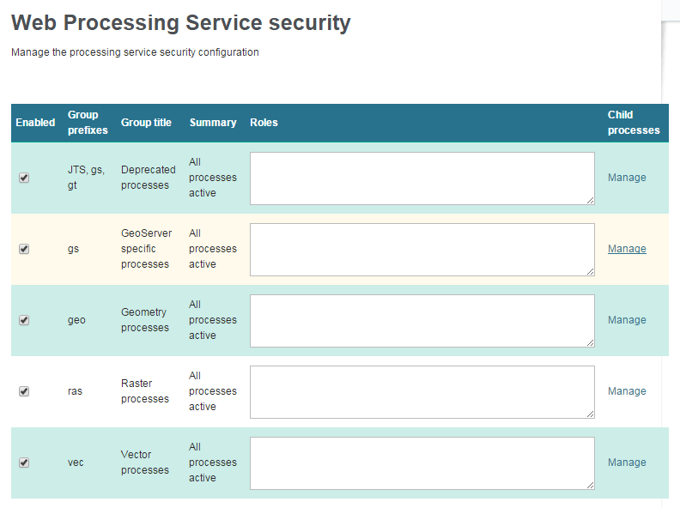Screen dimensions: 680x508
Task: Uncheck the Vector processes Enabled checkbox
Action: point(24,463)
